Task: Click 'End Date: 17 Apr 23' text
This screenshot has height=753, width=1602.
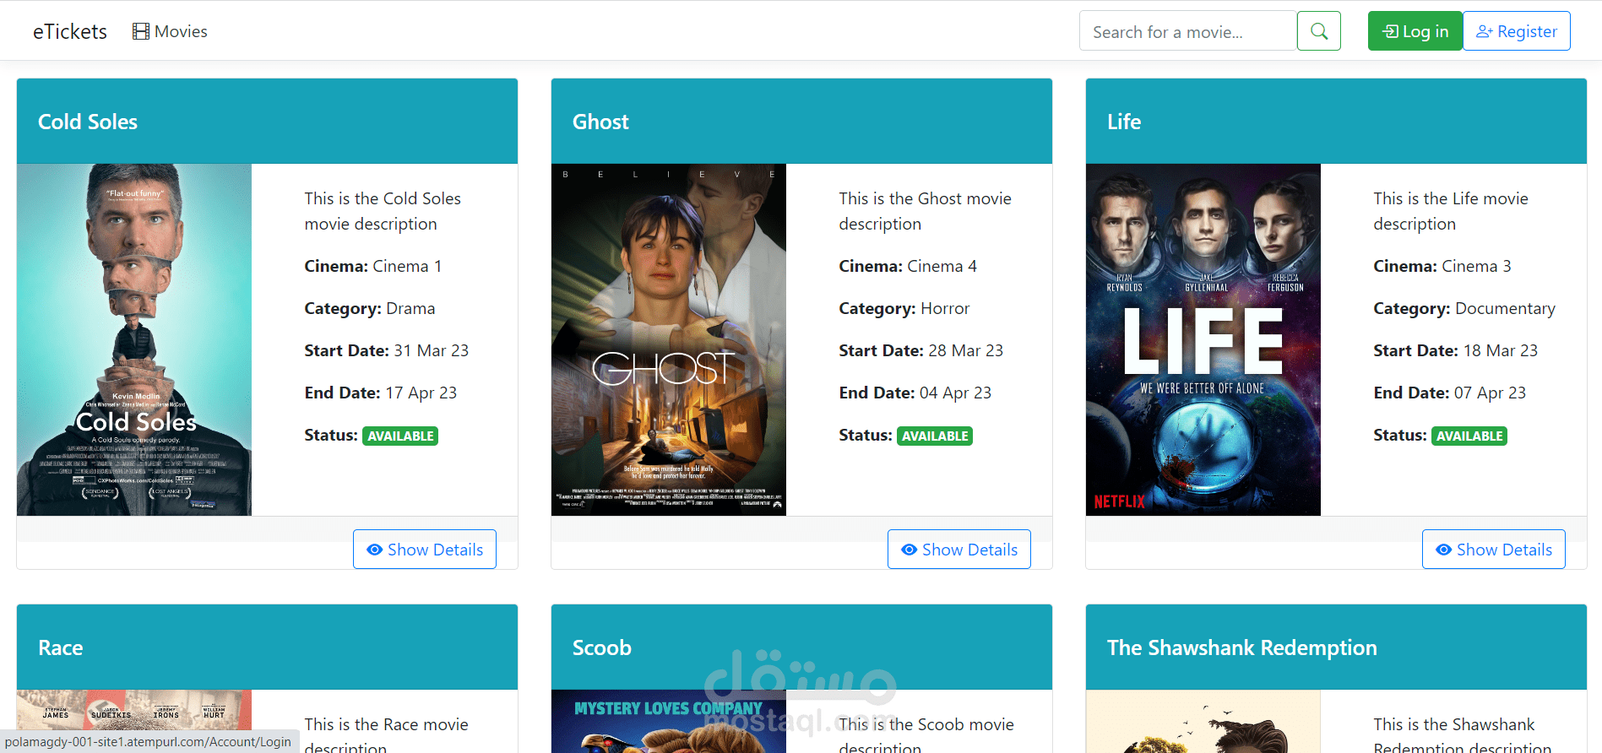Action: click(x=381, y=393)
